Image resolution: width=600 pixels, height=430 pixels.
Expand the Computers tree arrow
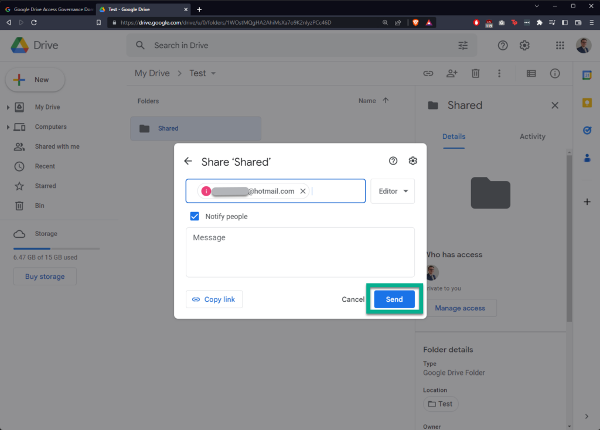tap(8, 127)
